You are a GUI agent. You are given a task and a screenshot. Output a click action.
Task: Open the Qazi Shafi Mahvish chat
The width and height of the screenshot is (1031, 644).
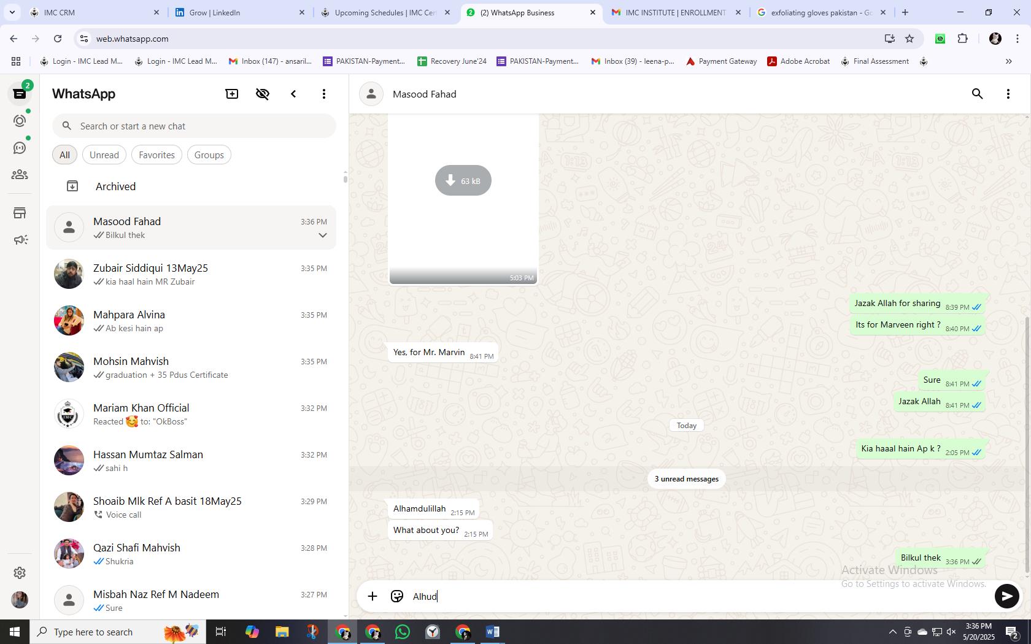click(191, 554)
